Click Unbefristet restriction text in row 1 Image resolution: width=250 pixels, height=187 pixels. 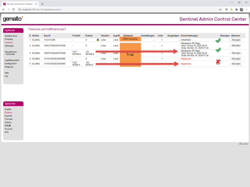point(186,40)
